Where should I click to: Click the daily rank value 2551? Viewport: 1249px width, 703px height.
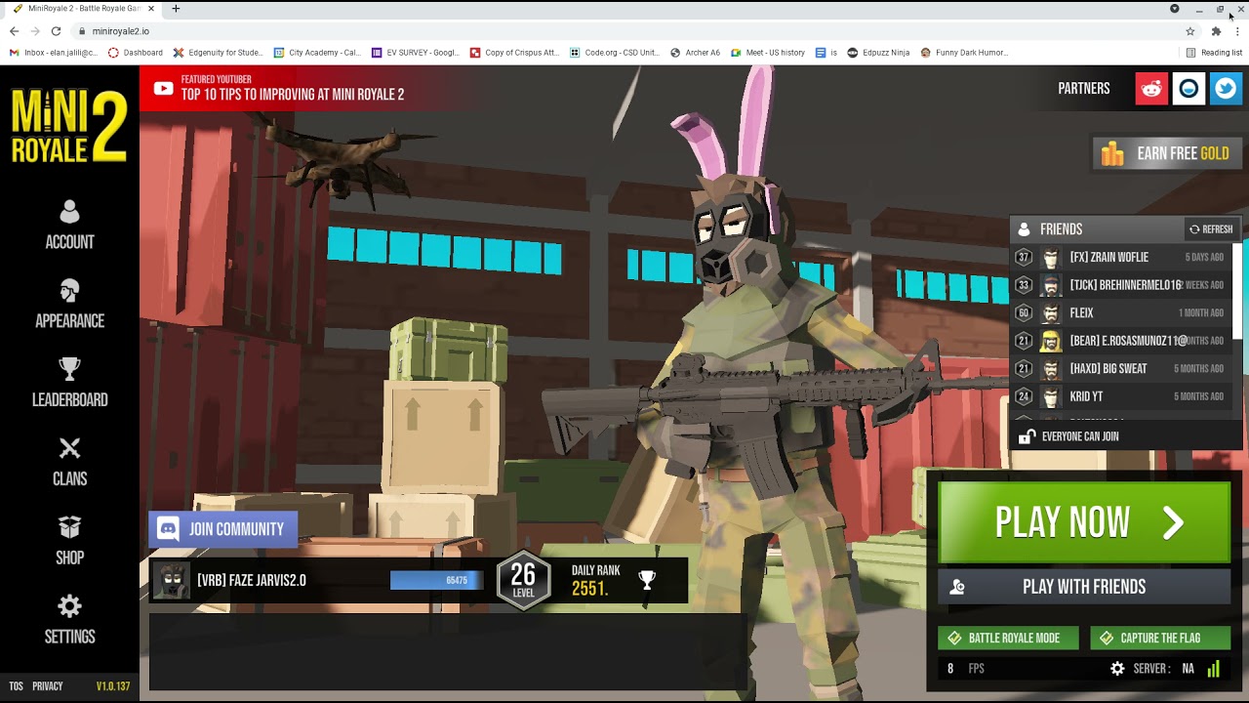coord(589,589)
